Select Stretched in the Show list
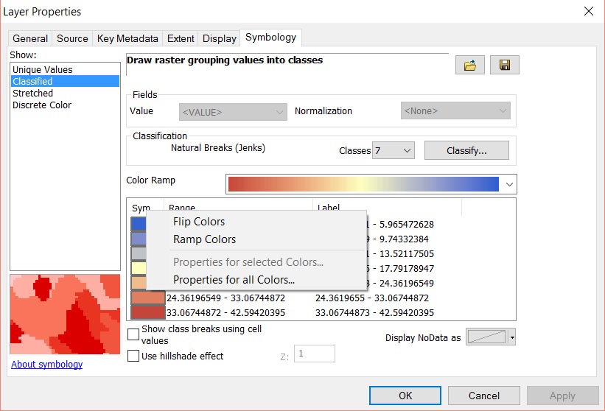This screenshot has width=605, height=411. click(33, 94)
